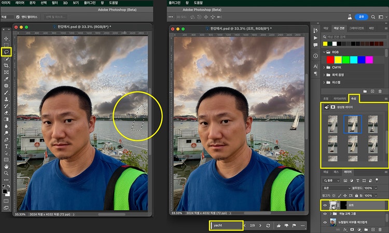Viewport: 389px width, 233px height.
Task: Switch to the 라이브러리 tab
Action: (x=340, y=98)
